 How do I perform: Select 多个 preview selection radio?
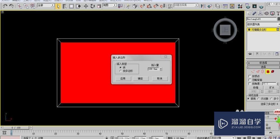pos(271,99)
